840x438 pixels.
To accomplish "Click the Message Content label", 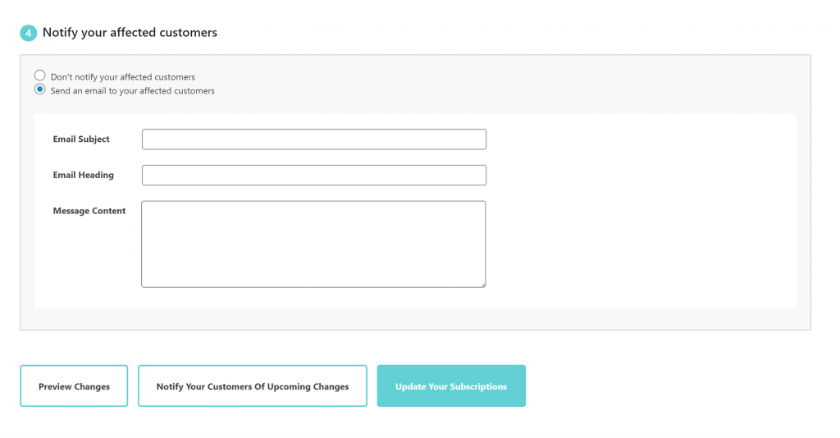I will (89, 211).
